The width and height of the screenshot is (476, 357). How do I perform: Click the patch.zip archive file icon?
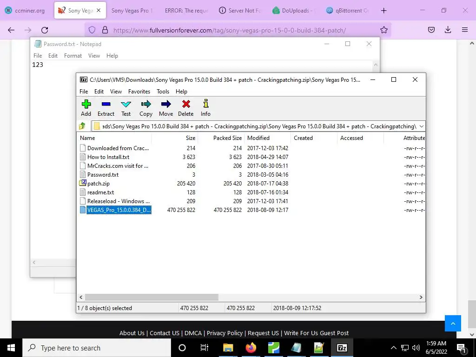83,183
